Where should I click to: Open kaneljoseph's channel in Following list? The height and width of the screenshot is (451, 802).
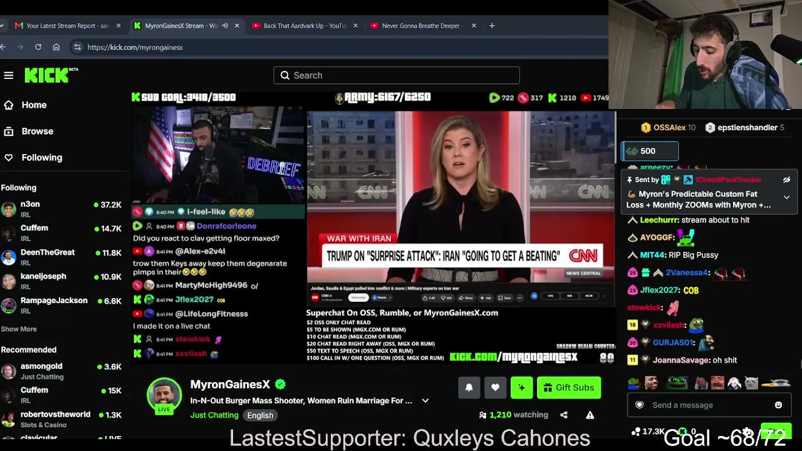[61, 281]
